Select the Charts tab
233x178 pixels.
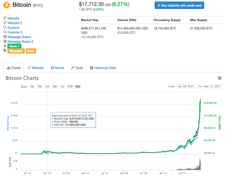pyautogui.click(x=14, y=68)
